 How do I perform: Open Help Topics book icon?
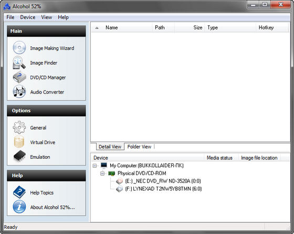19,192
